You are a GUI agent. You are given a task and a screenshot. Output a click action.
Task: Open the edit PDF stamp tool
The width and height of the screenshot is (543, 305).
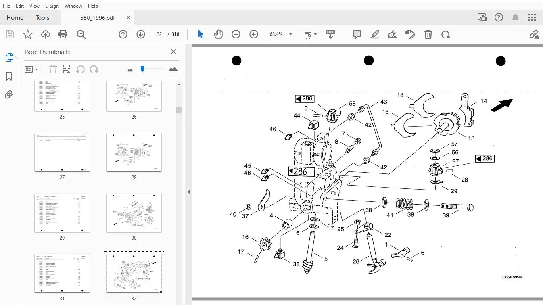(x=410, y=35)
